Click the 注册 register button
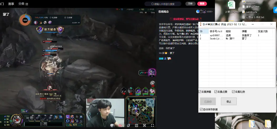The width and height of the screenshot is (277, 129). pyautogui.click(x=190, y=4)
